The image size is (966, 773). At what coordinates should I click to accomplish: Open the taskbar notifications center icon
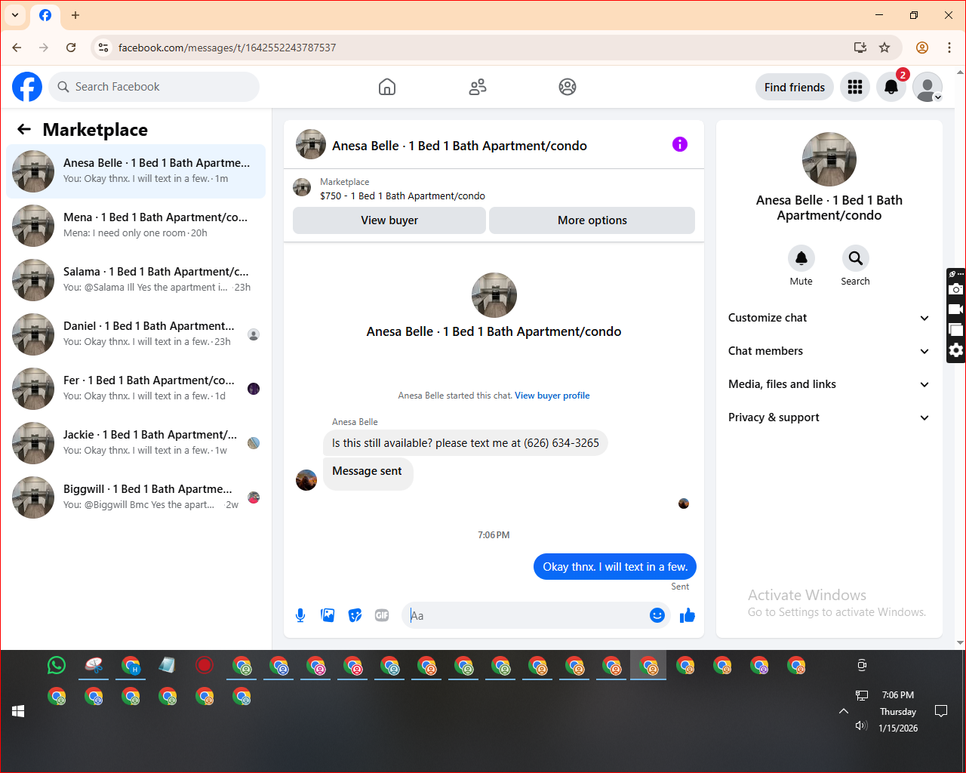[941, 711]
